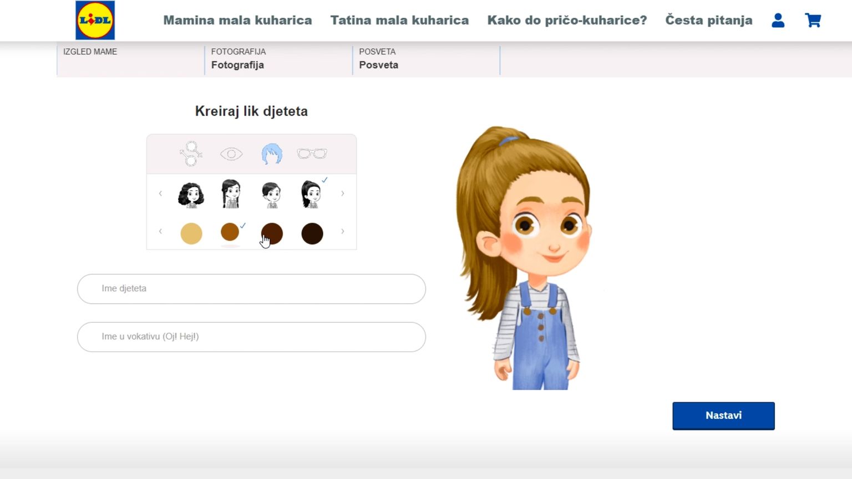
Task: Show more hairstyles with right arrow
Action: pos(342,193)
